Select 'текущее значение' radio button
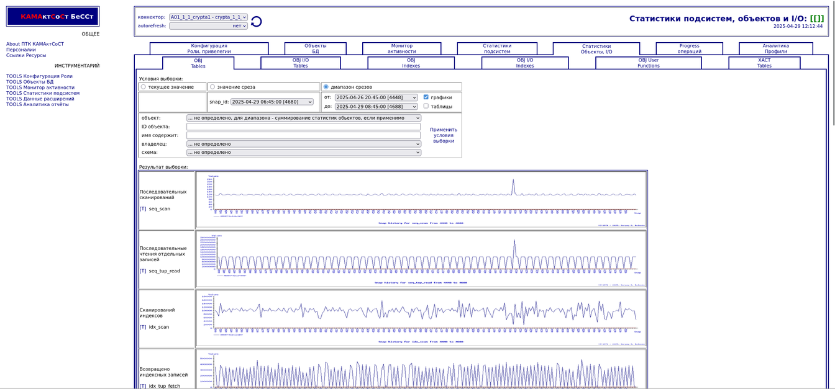The width and height of the screenshot is (835, 389). click(144, 87)
